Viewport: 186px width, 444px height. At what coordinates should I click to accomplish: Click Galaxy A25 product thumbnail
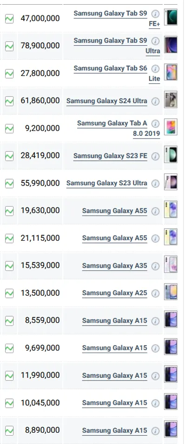click(171, 292)
